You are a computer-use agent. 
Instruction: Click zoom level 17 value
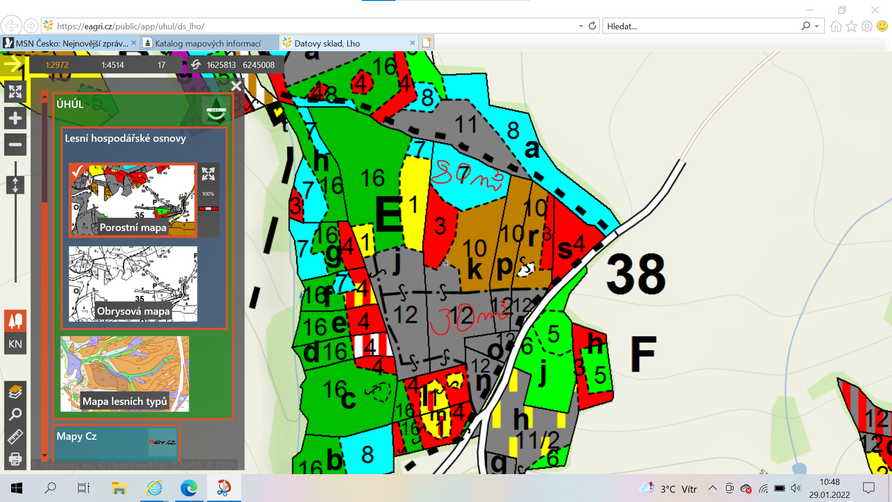tap(161, 65)
